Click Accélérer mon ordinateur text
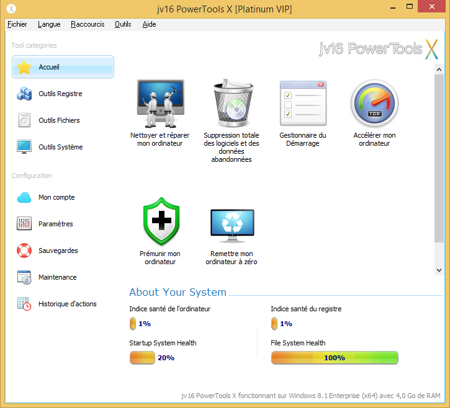The width and height of the screenshot is (450, 408). pos(374,140)
